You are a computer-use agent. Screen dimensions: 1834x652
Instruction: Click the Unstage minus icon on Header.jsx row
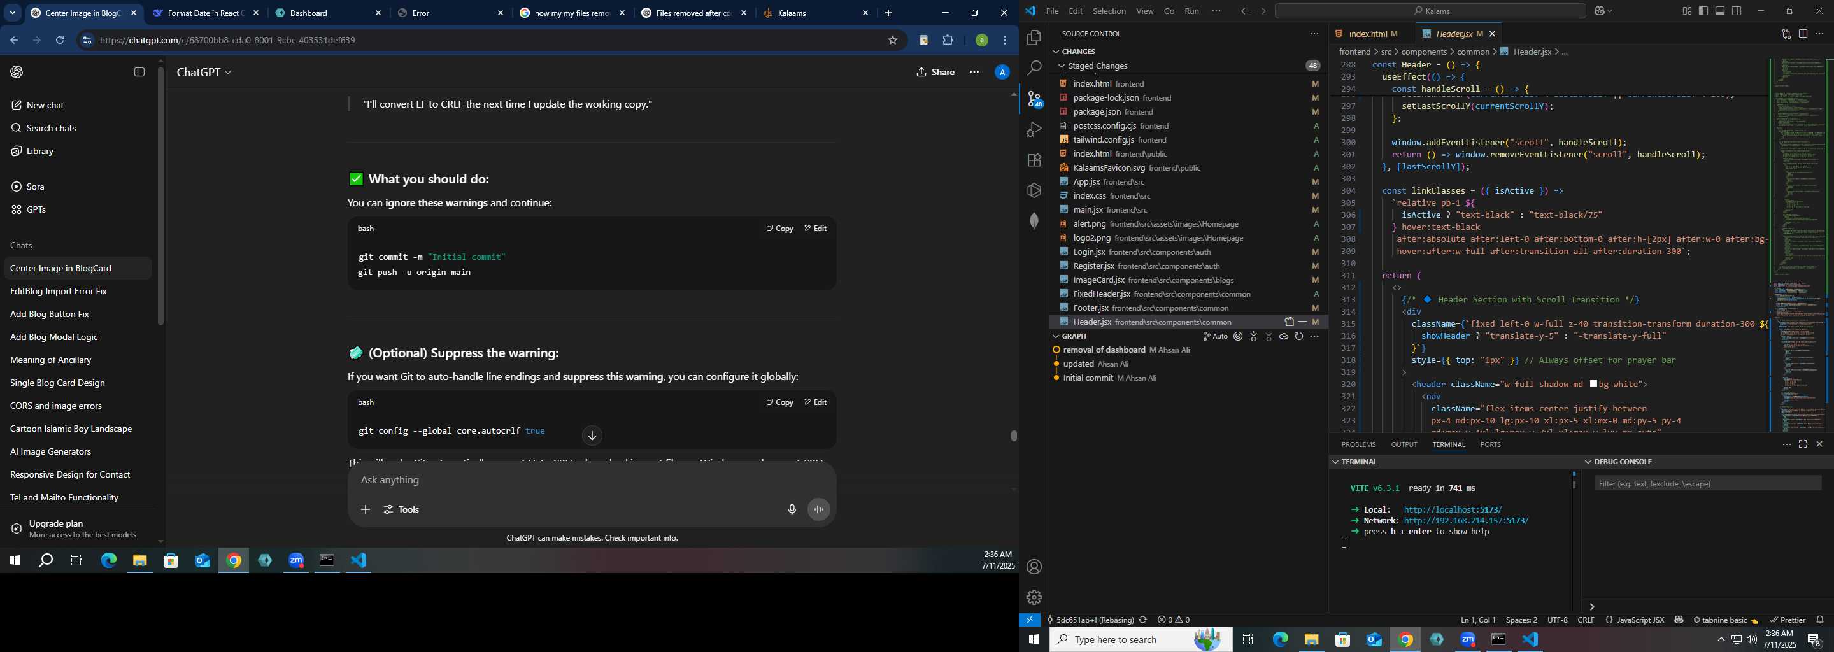pos(1302,322)
